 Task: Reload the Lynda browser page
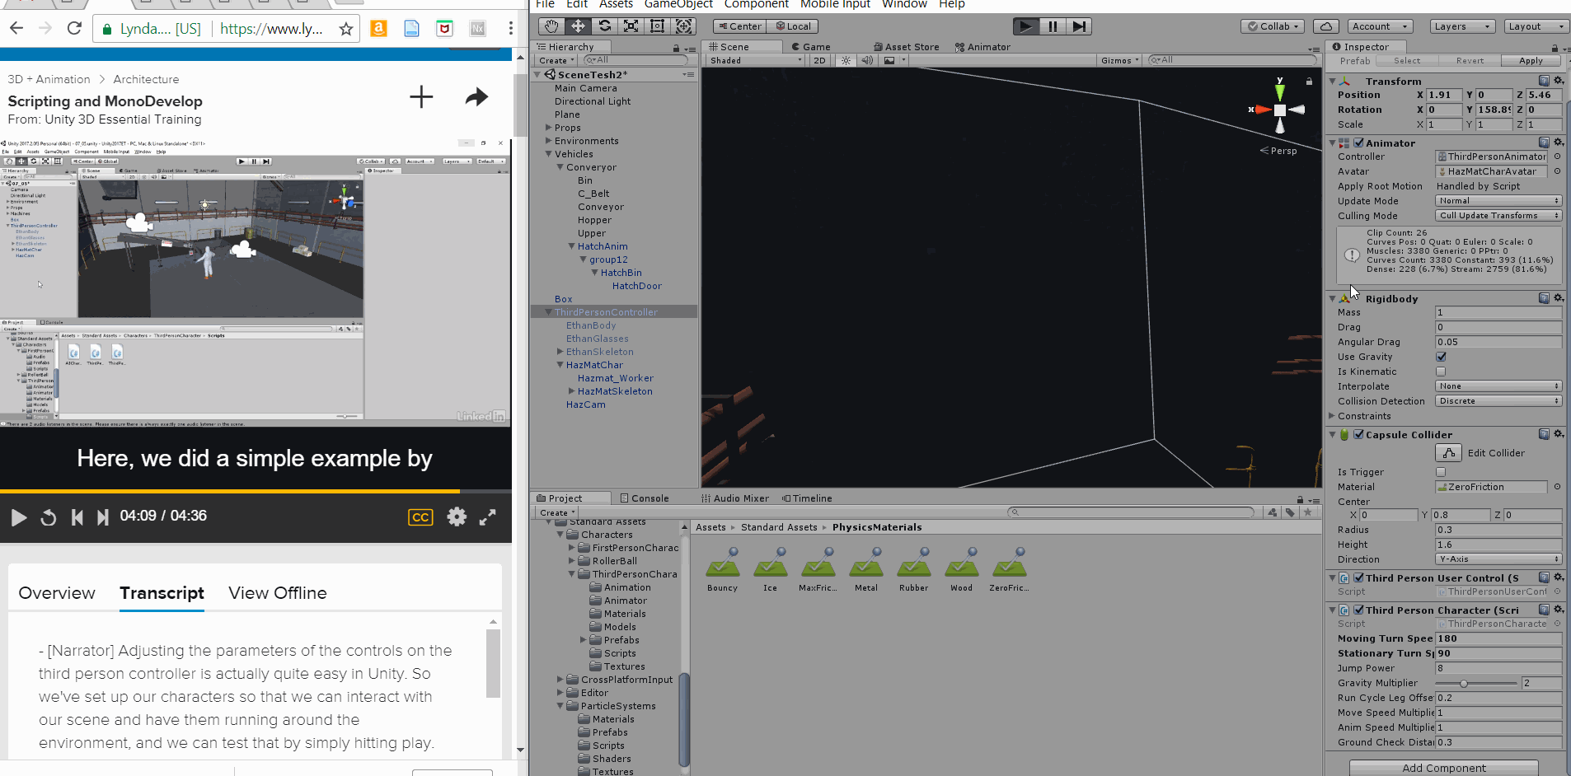(74, 29)
